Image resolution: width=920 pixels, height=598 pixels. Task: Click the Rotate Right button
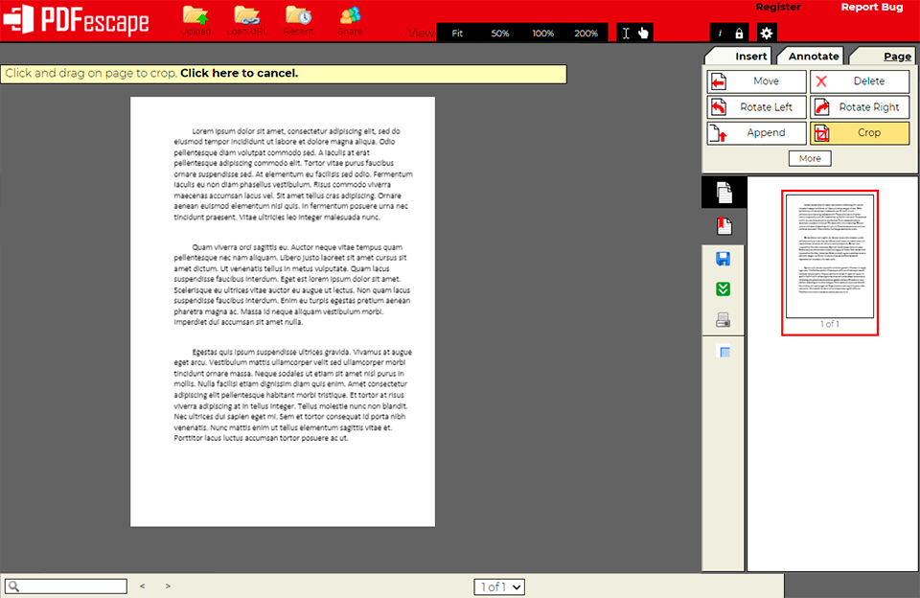pos(861,107)
